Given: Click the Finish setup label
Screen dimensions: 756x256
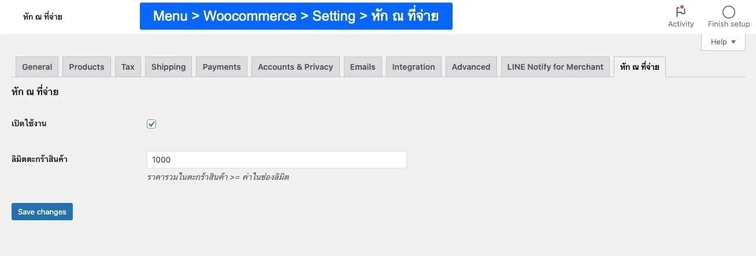Looking at the screenshot, I should point(729,24).
